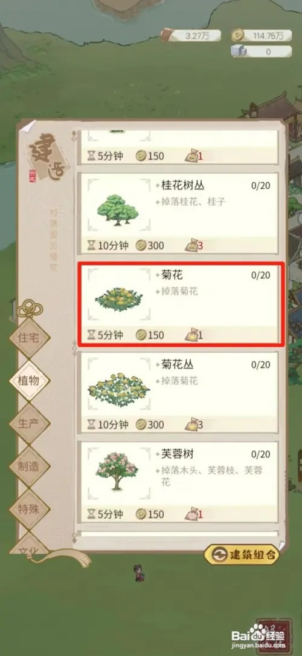Click seed bag icon of 芙蓉树

click(x=191, y=514)
